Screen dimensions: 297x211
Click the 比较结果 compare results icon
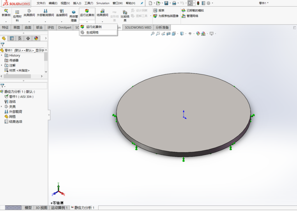click(x=125, y=12)
